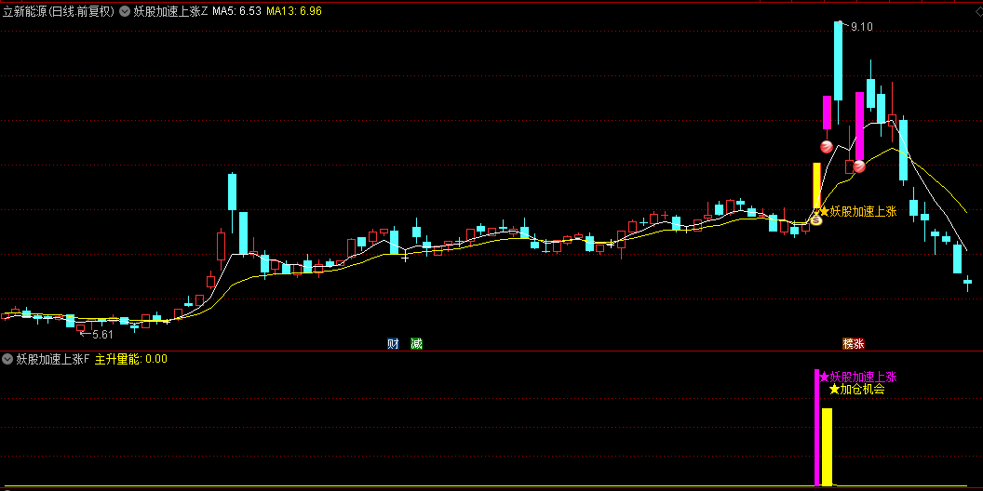Select the magenta vertical bar in sub-chart
The height and width of the screenshot is (491, 983).
[817, 427]
